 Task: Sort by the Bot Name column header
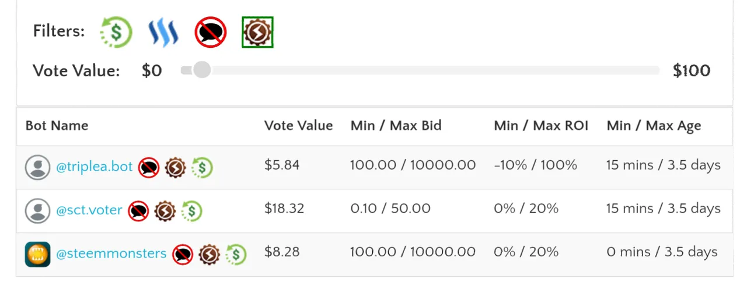[57, 126]
